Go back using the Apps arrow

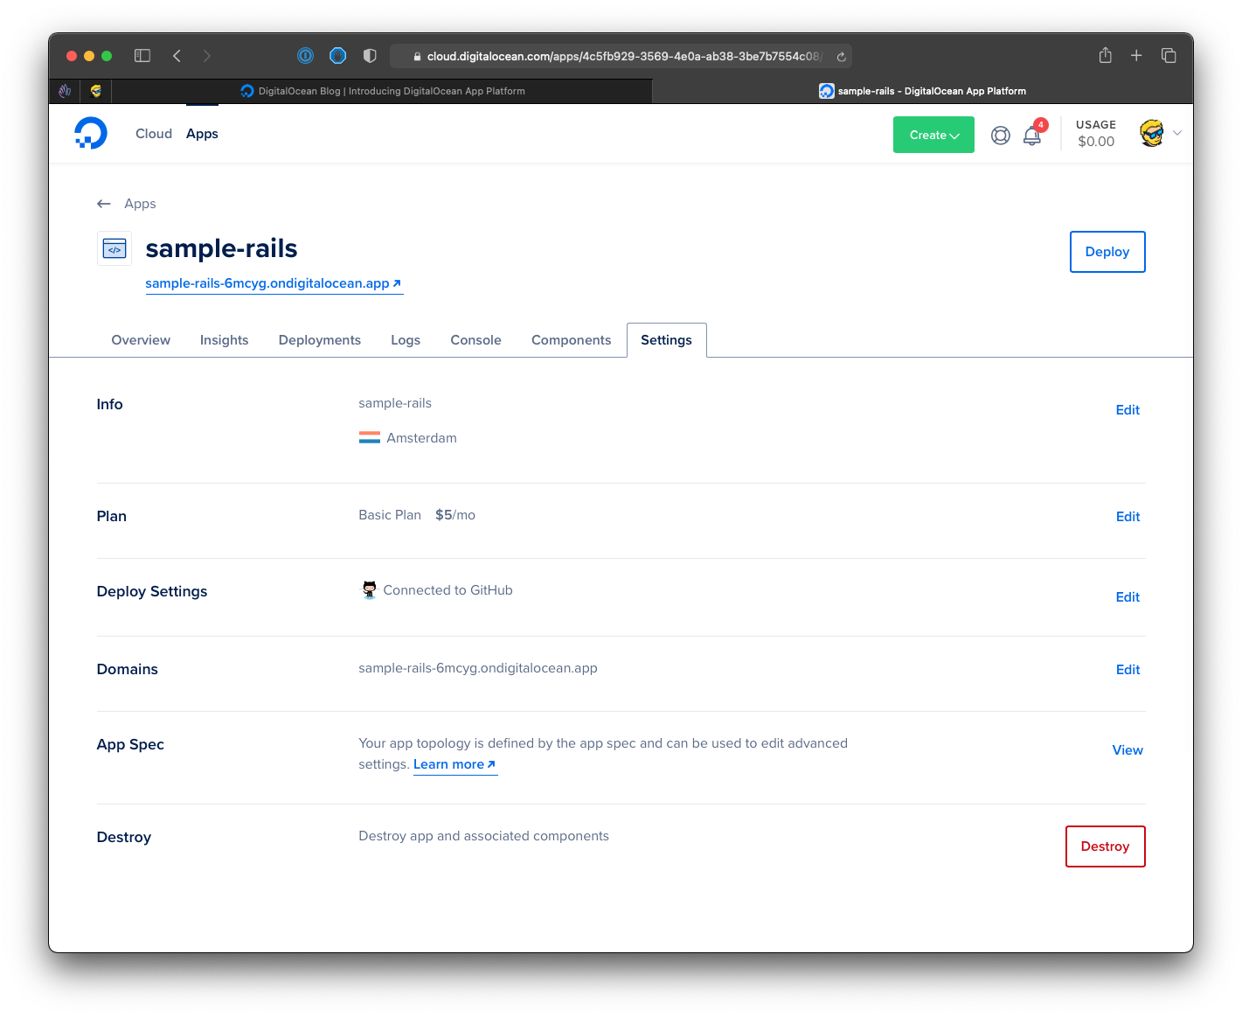[104, 204]
